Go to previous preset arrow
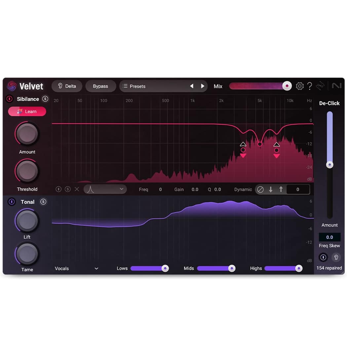Screen dimensions: 347x347 pyautogui.click(x=192, y=86)
